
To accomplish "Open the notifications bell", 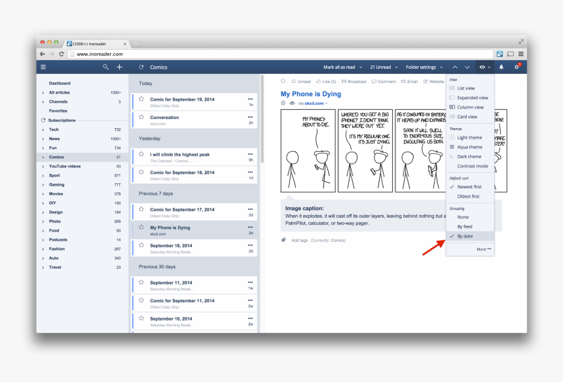I will [501, 67].
